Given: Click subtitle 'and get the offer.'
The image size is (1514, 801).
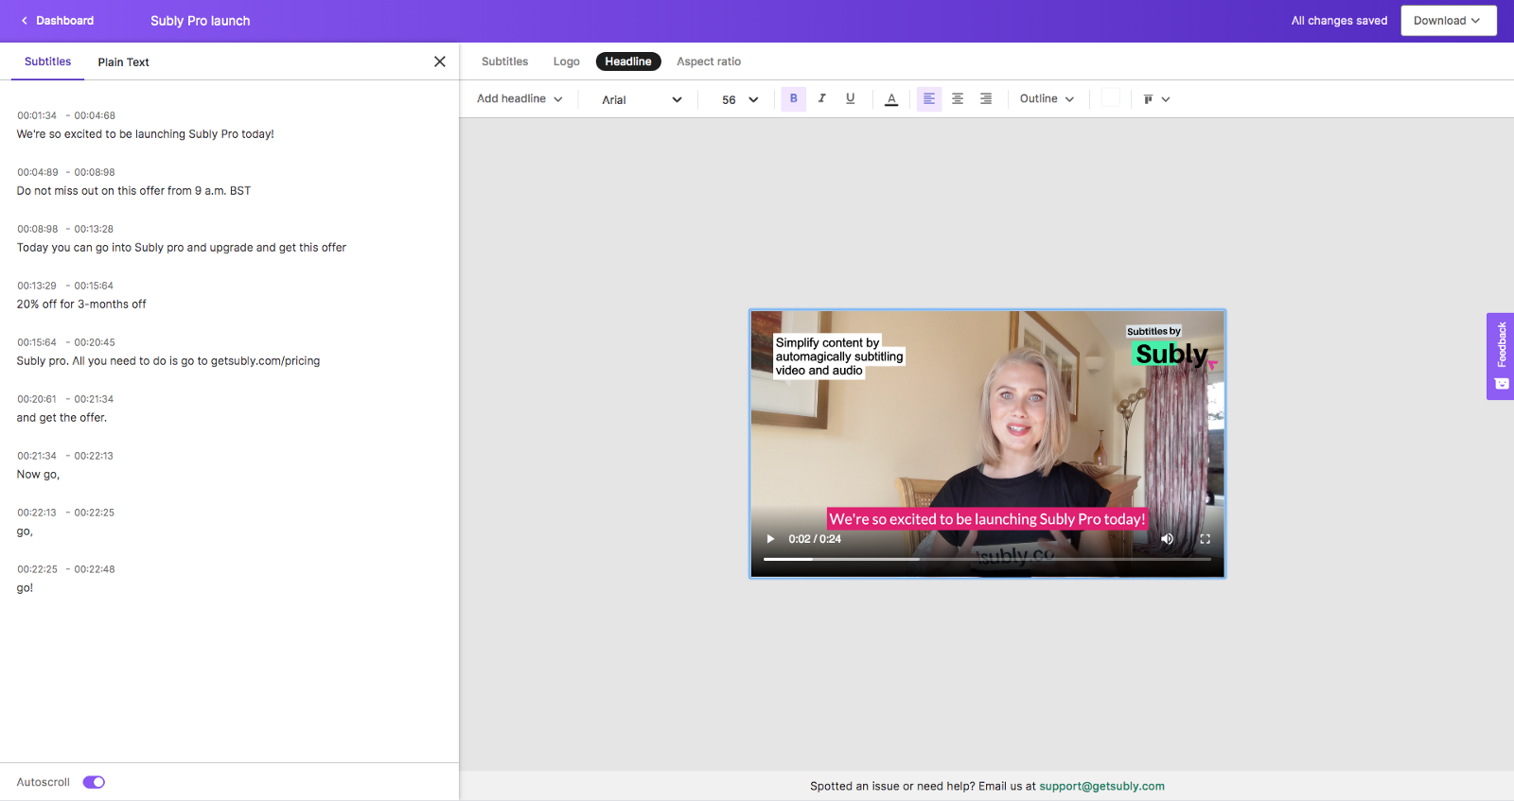Looking at the screenshot, I should (62, 418).
